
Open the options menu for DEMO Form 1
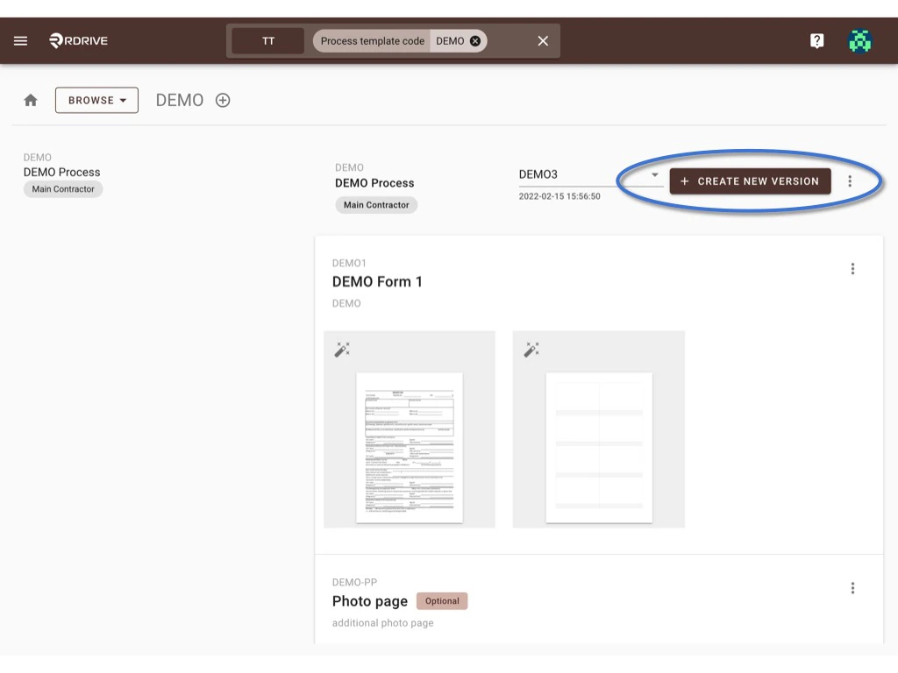pyautogui.click(x=852, y=268)
